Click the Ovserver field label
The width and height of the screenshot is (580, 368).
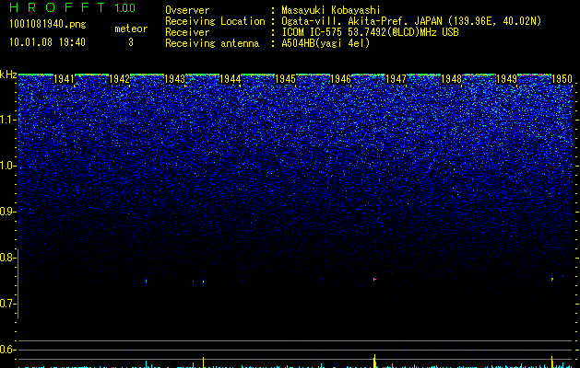coord(187,10)
